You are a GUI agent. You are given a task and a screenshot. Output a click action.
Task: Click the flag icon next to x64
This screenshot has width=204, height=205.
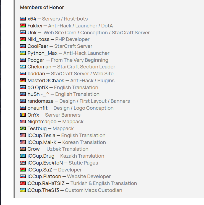pos(23,19)
